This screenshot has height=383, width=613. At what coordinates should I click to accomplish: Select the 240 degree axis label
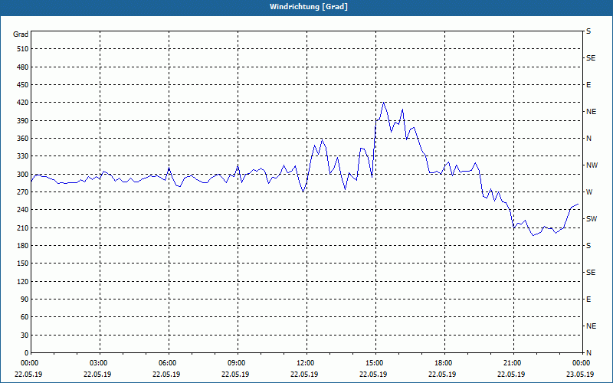(x=23, y=210)
